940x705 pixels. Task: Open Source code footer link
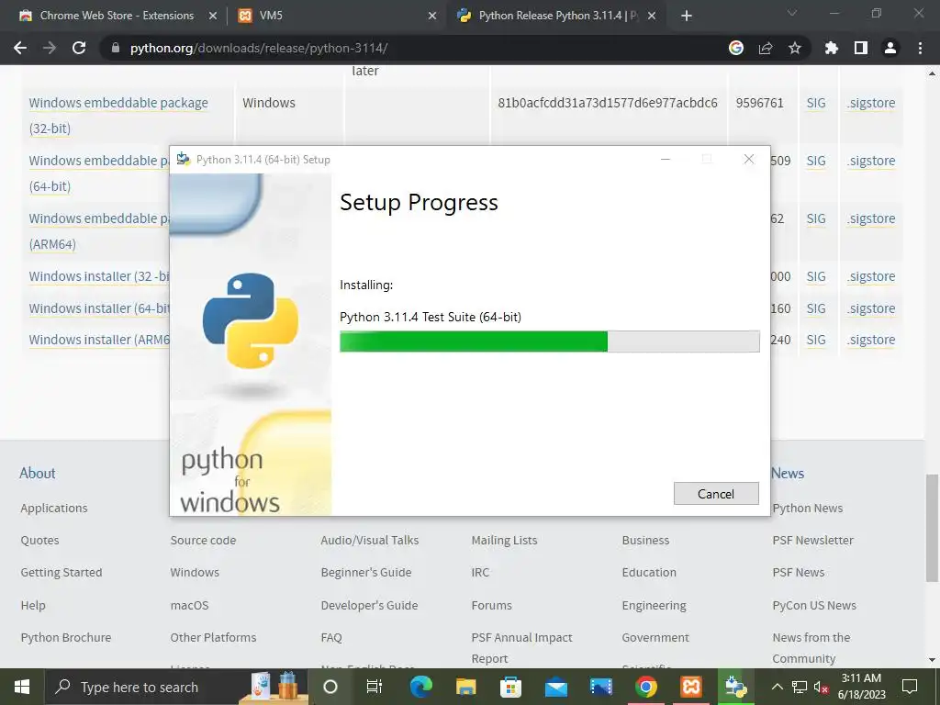[203, 540]
